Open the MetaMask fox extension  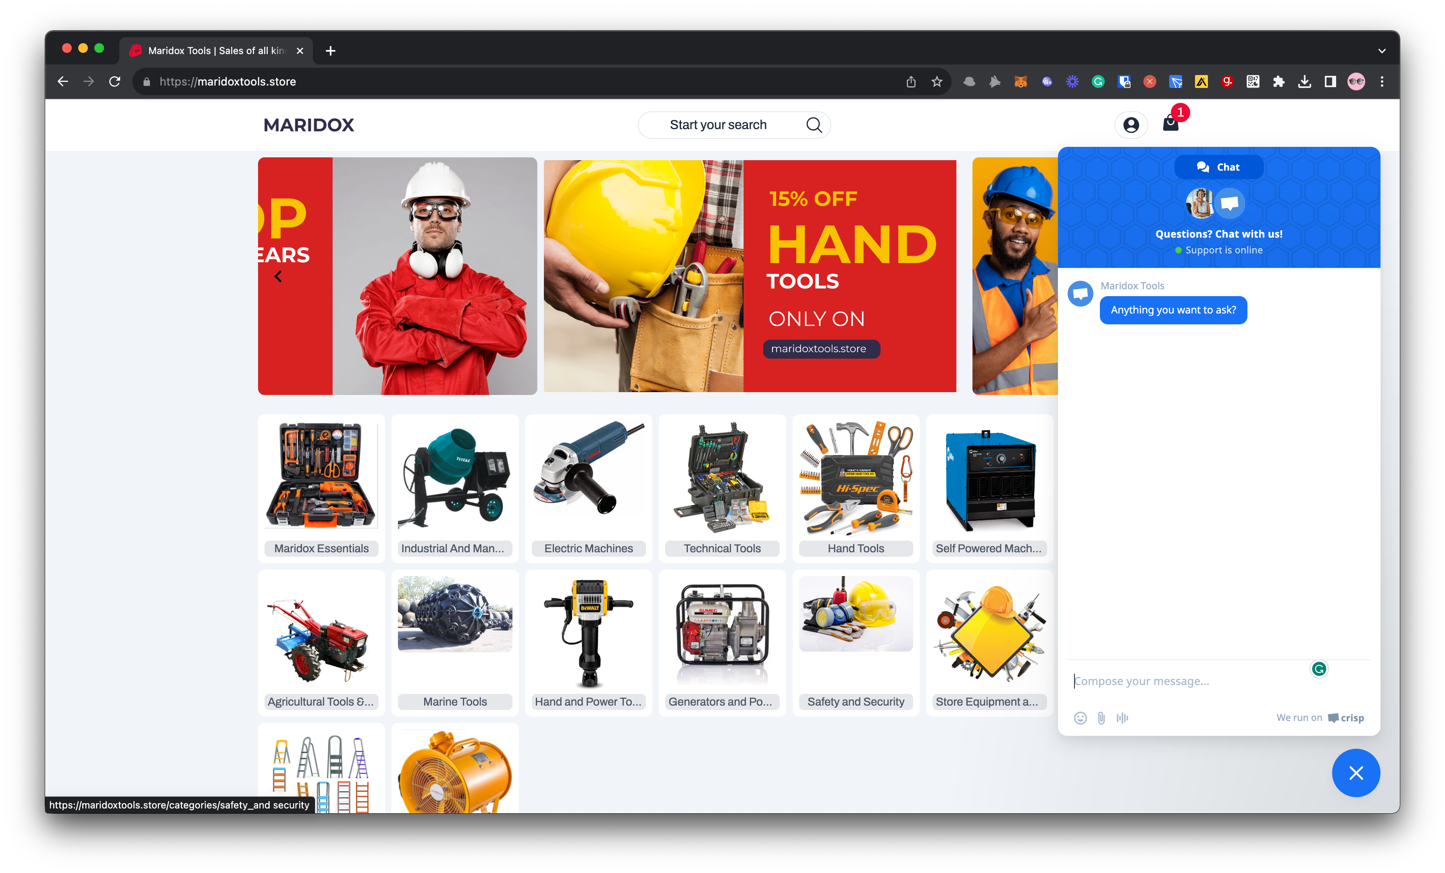(1020, 81)
